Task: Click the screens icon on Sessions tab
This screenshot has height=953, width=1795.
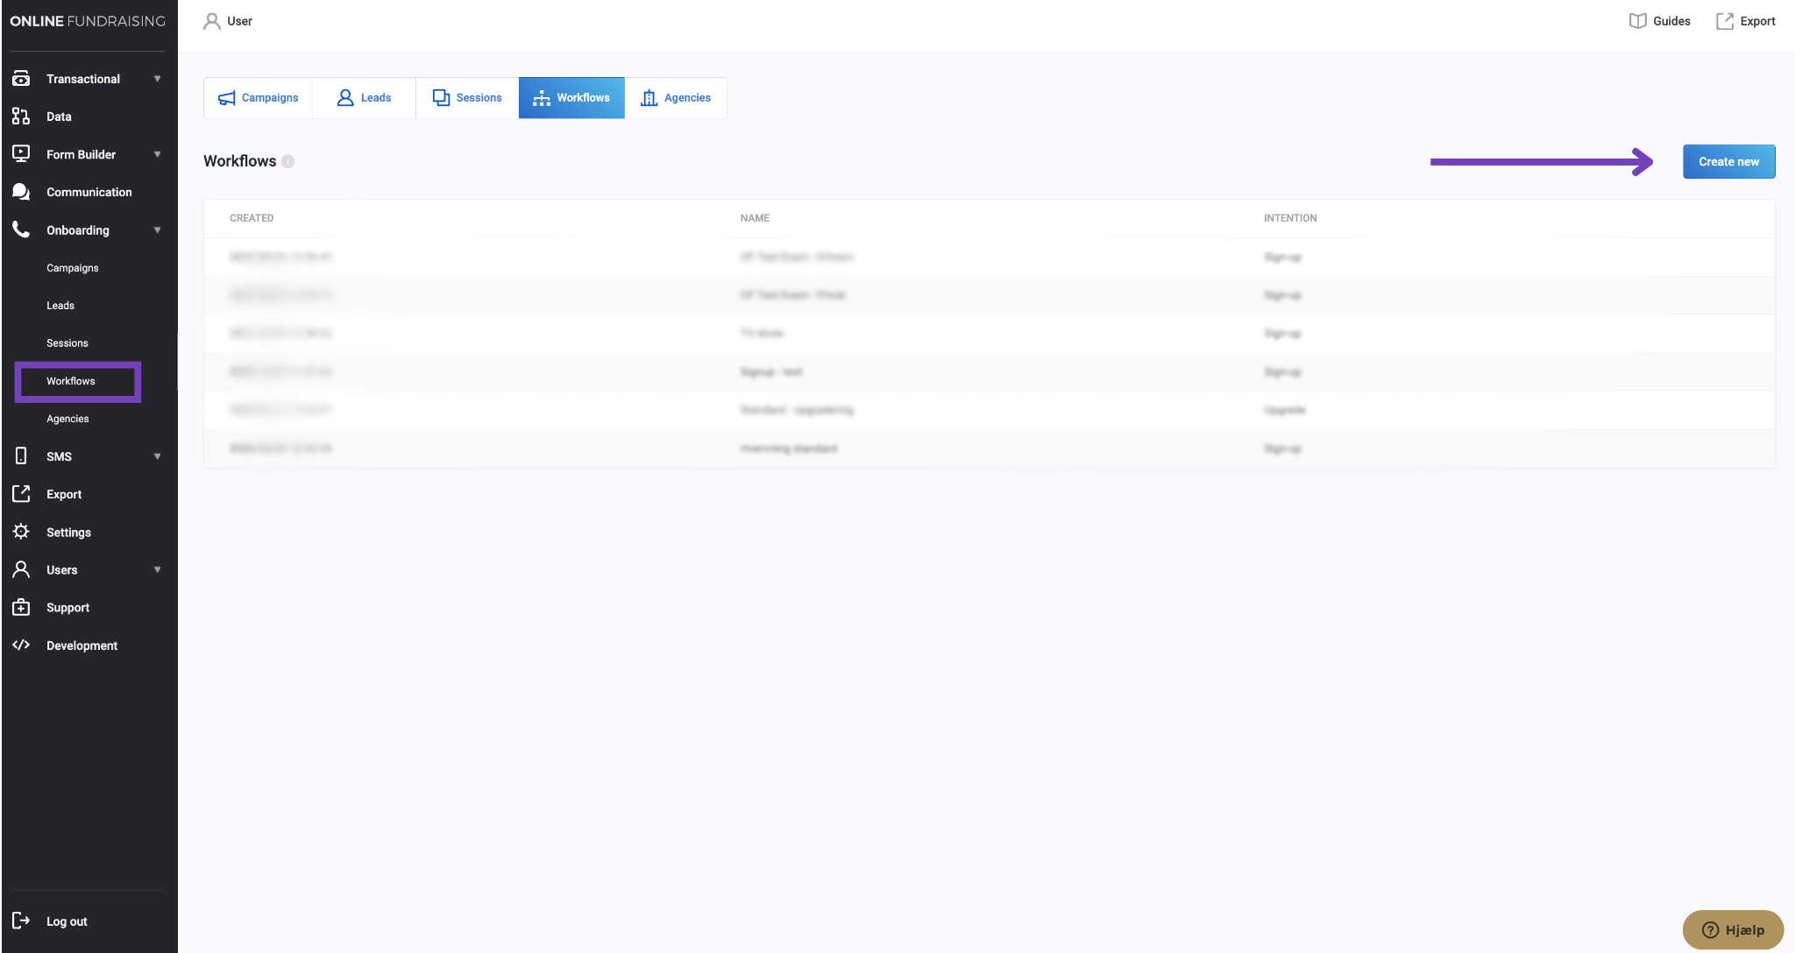Action: click(441, 98)
